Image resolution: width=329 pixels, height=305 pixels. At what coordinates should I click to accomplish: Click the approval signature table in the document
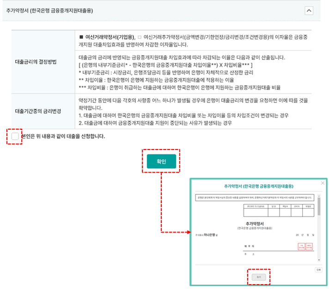point(278,211)
